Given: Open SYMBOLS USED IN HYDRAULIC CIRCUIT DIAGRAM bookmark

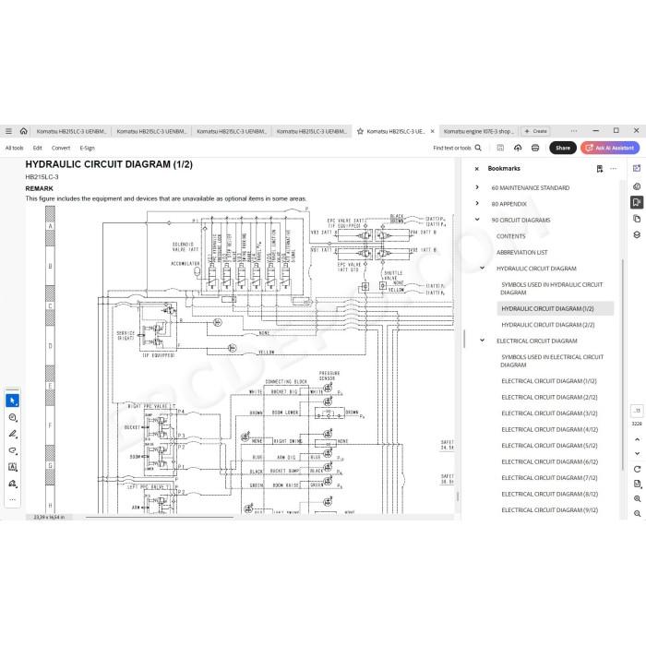Looking at the screenshot, I should (552, 288).
